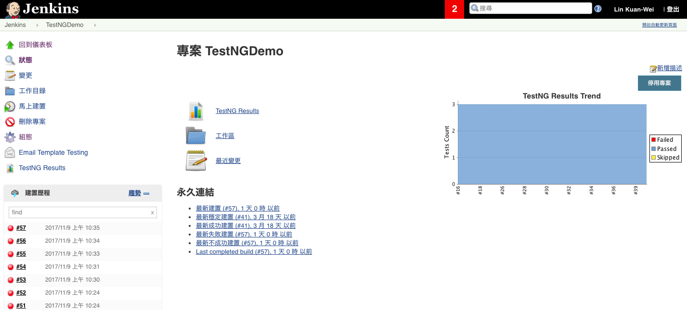Click the TestNG Results Trend chart

coord(561,144)
